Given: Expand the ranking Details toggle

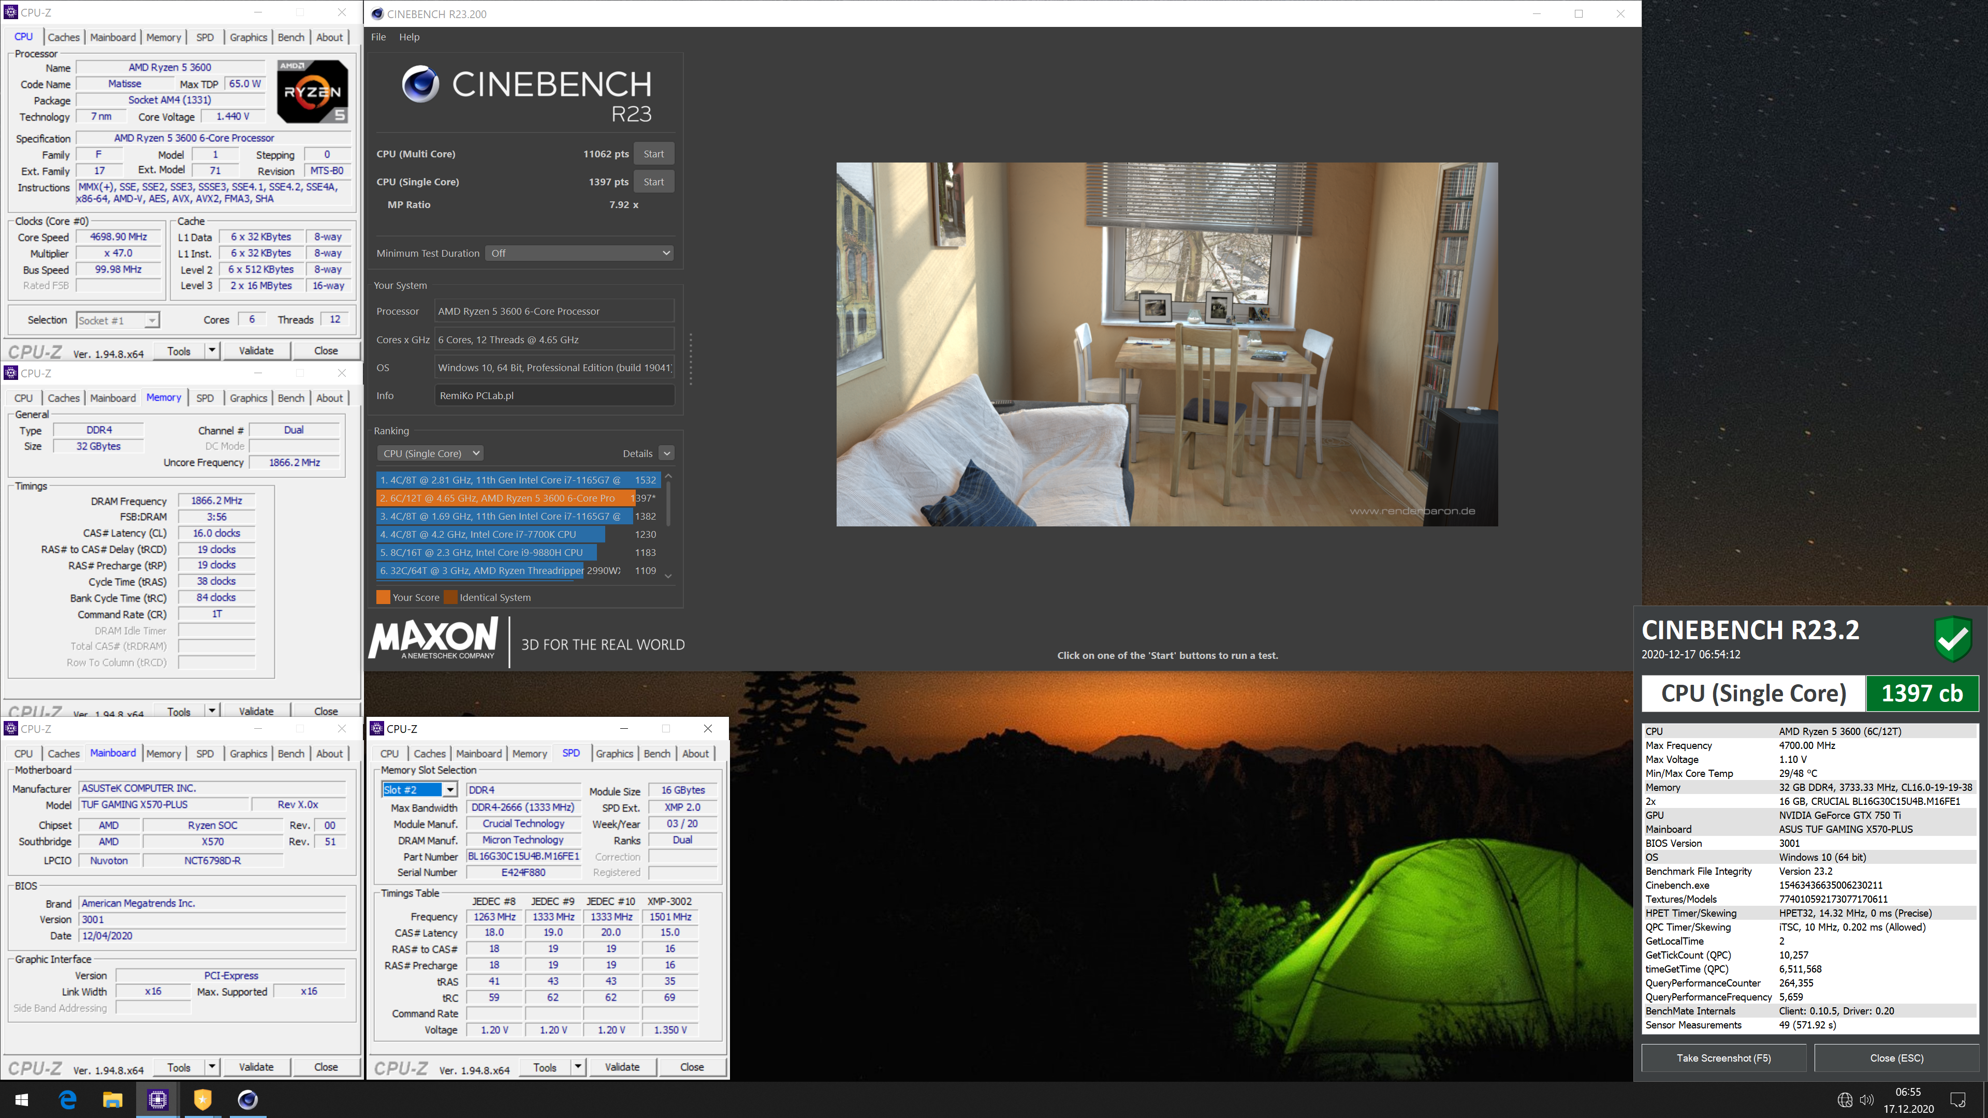Looking at the screenshot, I should [x=667, y=454].
